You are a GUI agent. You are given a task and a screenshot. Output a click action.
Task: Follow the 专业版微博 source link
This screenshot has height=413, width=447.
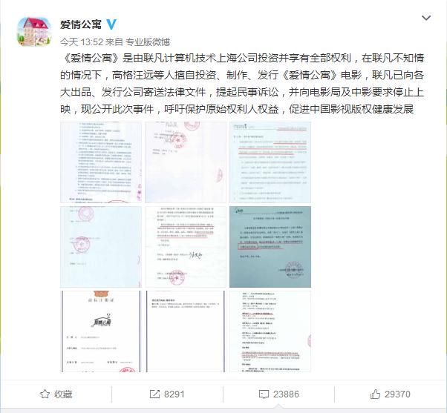point(148,42)
